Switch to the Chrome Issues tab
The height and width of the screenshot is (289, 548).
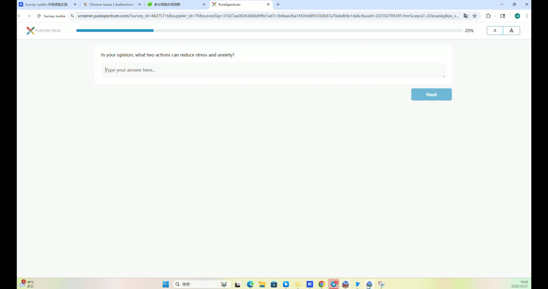point(111,5)
